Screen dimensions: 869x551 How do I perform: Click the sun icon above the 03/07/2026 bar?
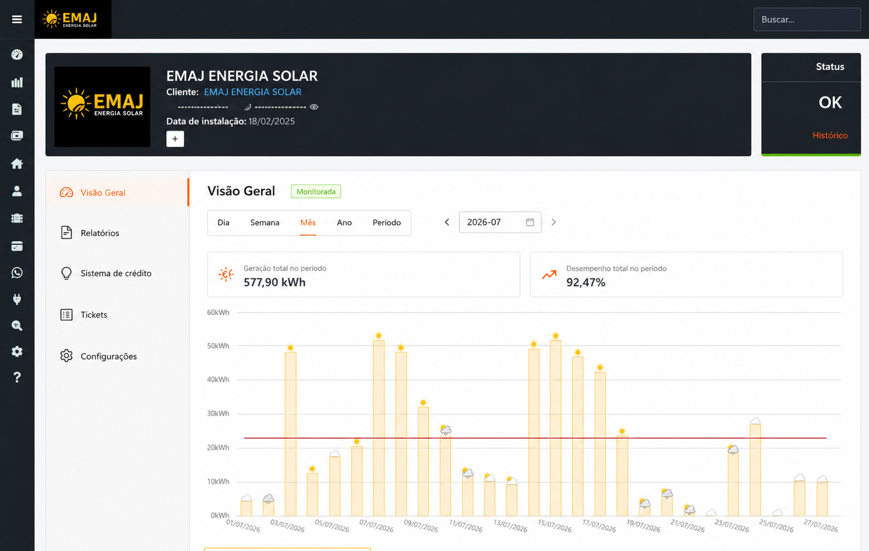point(290,348)
